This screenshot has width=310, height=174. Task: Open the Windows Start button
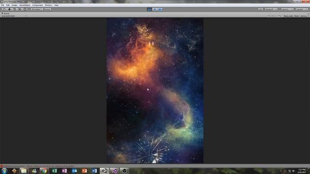(4, 171)
